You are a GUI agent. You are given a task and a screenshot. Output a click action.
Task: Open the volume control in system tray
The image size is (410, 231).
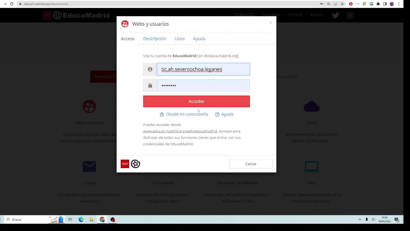373,219
